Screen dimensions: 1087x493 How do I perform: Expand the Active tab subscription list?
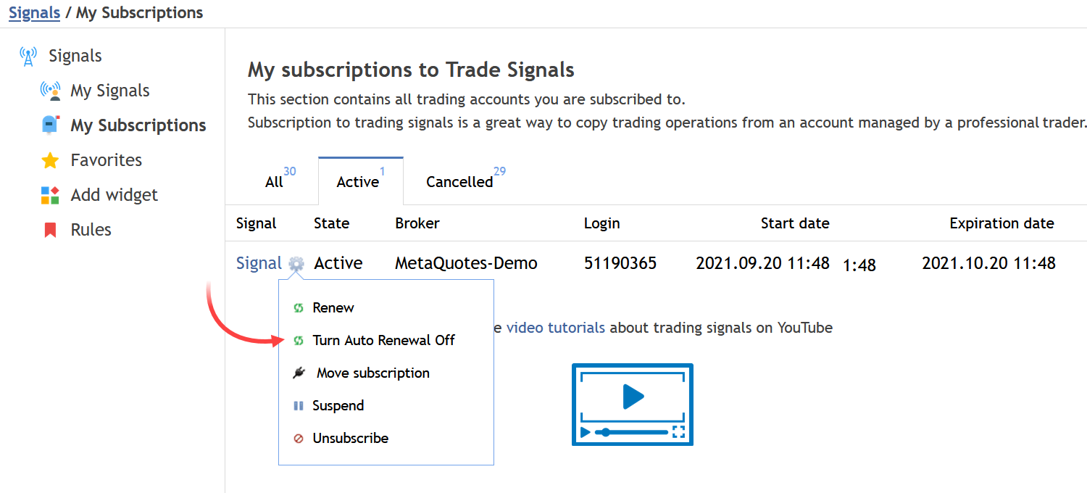359,182
